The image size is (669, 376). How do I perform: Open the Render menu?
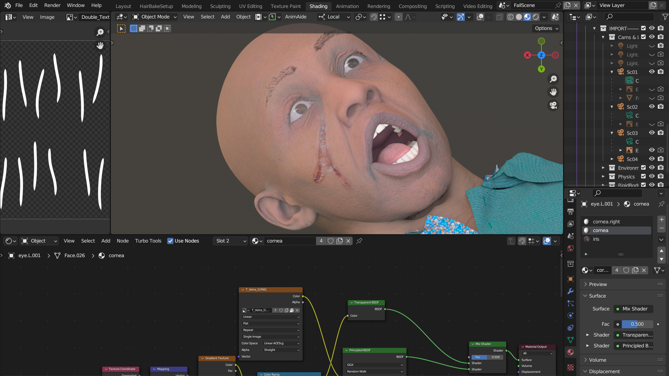pyautogui.click(x=52, y=5)
